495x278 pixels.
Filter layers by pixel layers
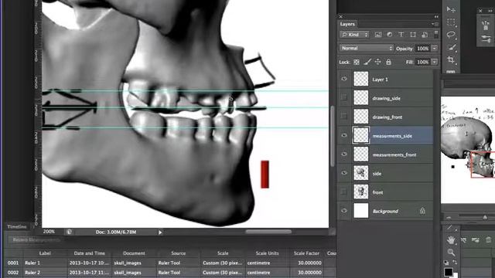tap(378, 35)
